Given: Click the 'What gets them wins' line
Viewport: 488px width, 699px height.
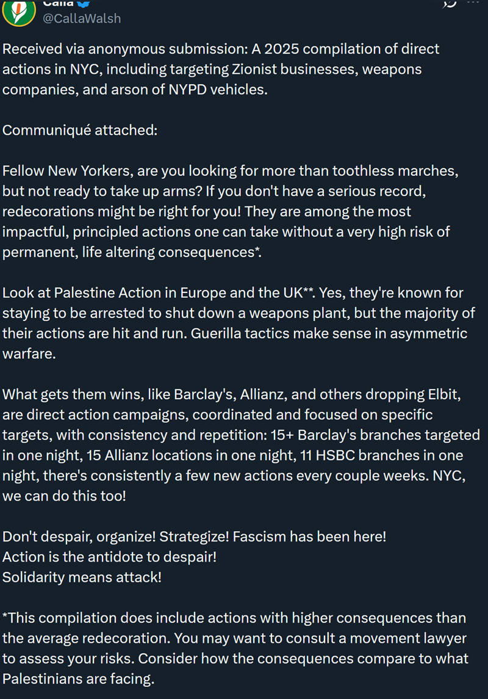Looking at the screenshot, I should [231, 394].
